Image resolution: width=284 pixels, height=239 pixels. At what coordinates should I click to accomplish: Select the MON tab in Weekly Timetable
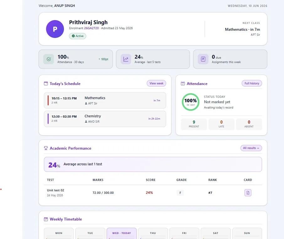click(x=59, y=233)
